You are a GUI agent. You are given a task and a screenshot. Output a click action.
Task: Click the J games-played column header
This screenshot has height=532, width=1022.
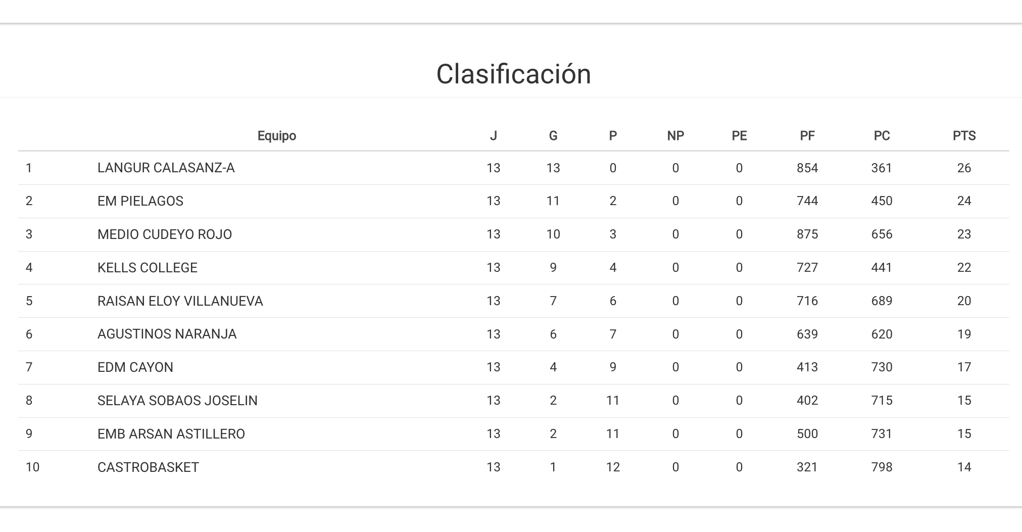click(493, 136)
